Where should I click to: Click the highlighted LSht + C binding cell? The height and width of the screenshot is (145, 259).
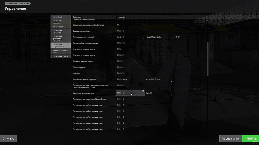coord(130,93)
